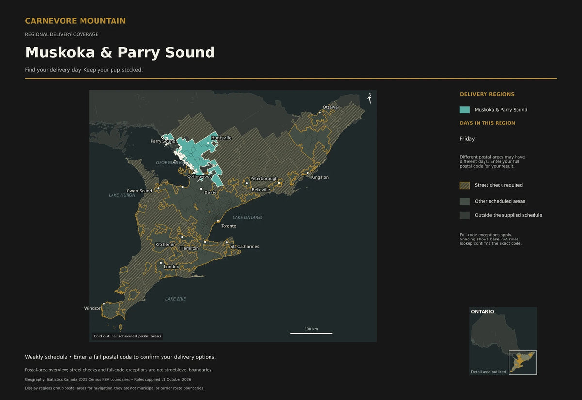
Task: Click the Friday delivery day text
Action: coord(468,139)
